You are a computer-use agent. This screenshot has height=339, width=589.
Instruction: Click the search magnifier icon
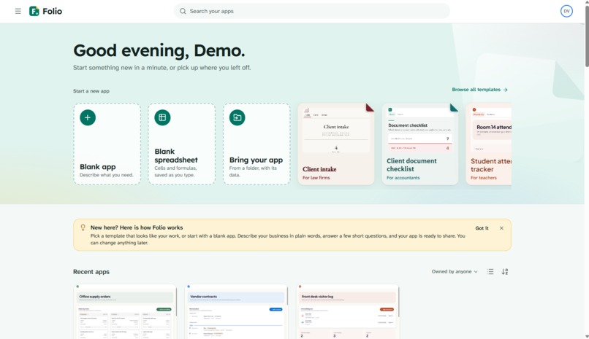coord(183,11)
